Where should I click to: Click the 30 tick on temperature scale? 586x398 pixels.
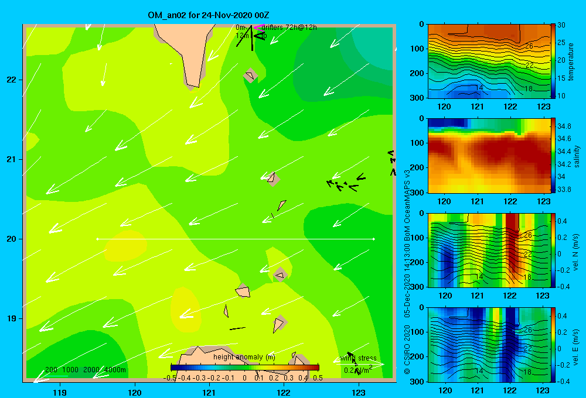561,25
